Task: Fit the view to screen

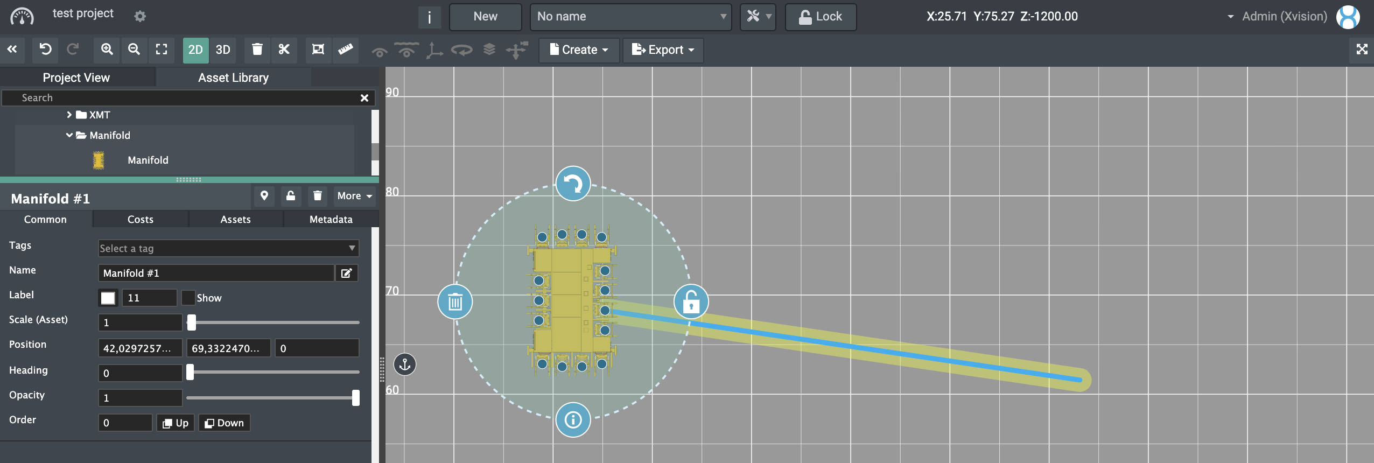Action: tap(162, 50)
